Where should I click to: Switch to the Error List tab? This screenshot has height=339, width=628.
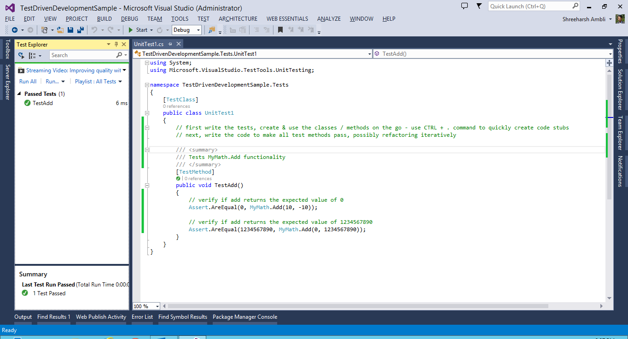142,317
